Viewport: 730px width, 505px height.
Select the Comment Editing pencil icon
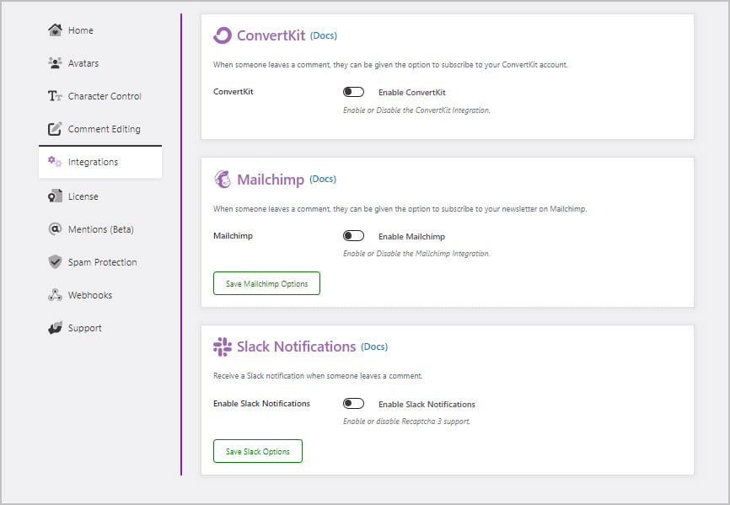coord(56,128)
